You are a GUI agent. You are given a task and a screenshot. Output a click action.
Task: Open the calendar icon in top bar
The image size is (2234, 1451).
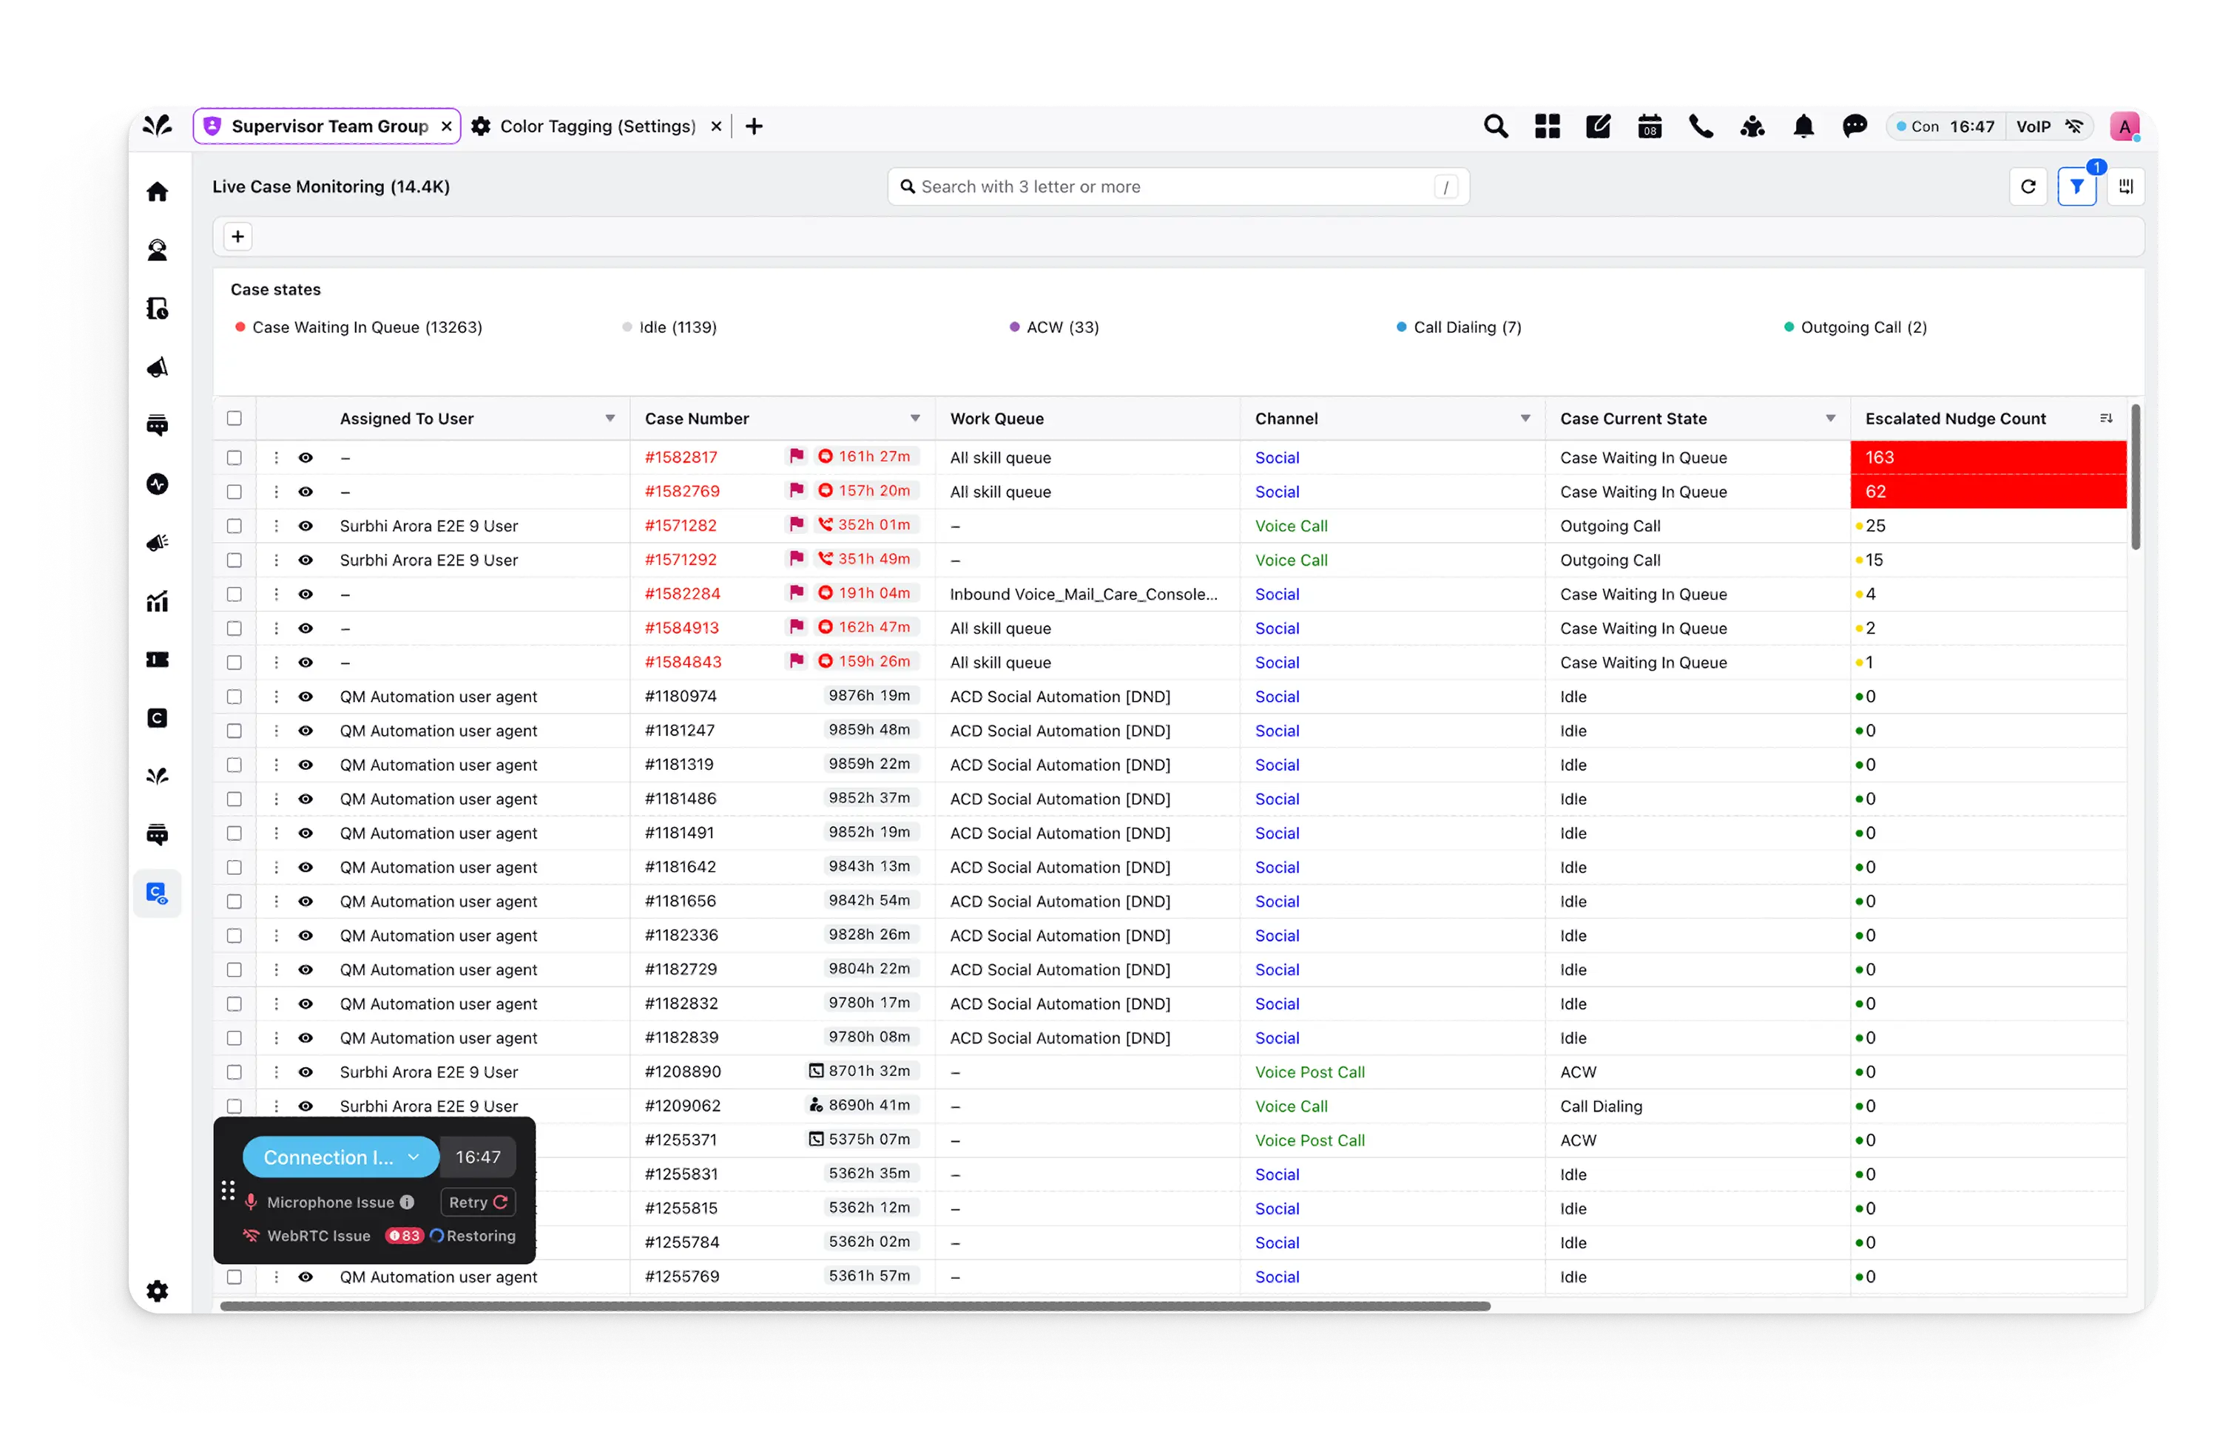click(x=1649, y=126)
